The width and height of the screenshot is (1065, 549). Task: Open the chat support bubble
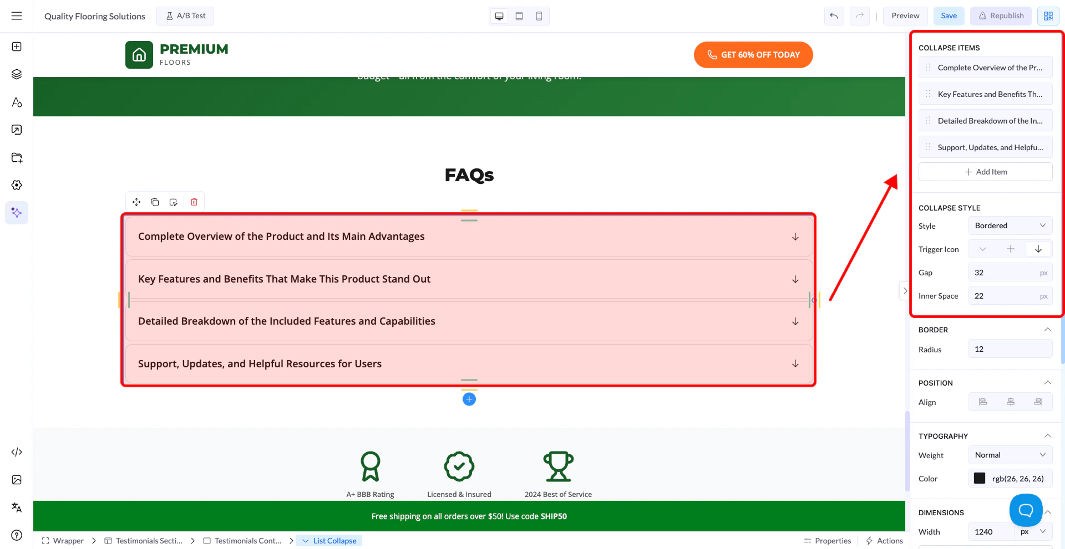1026,510
